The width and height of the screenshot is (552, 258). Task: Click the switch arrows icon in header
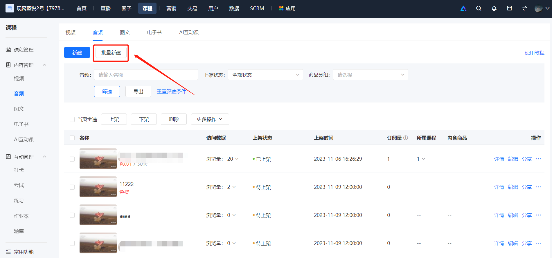[525, 8]
